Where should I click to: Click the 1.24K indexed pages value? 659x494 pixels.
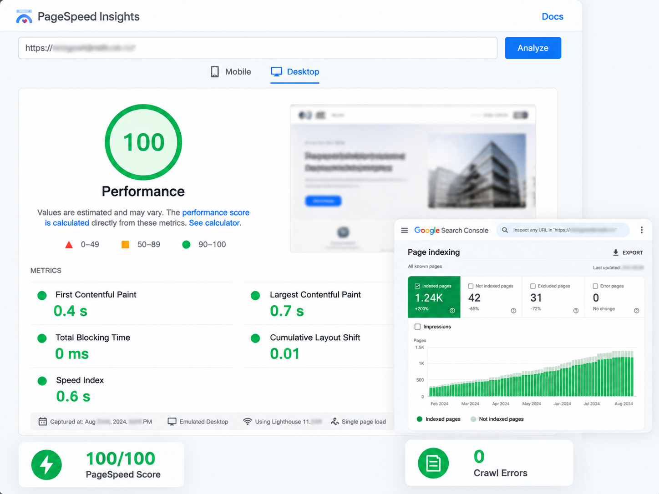tap(429, 298)
